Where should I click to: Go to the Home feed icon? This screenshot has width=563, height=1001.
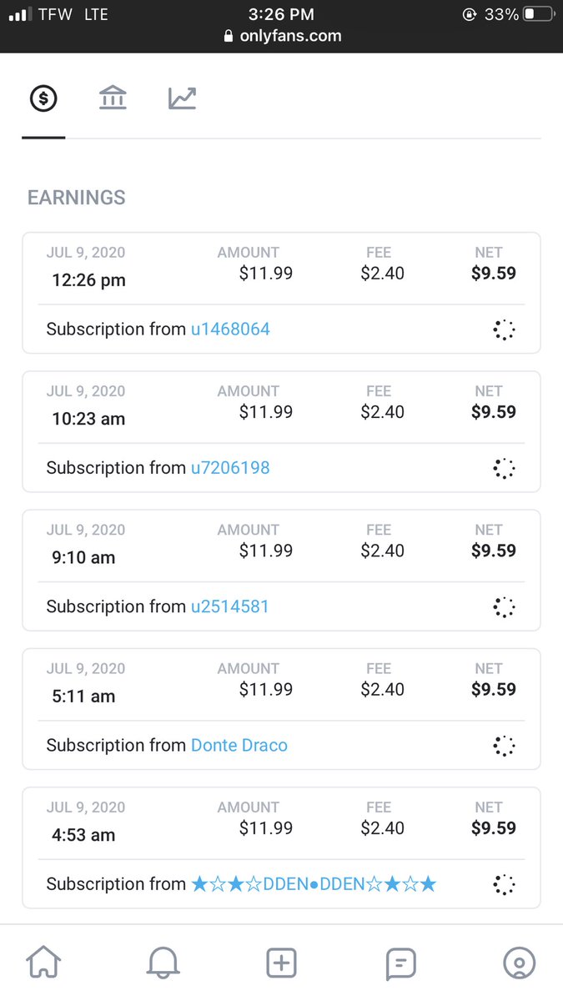pos(43,963)
